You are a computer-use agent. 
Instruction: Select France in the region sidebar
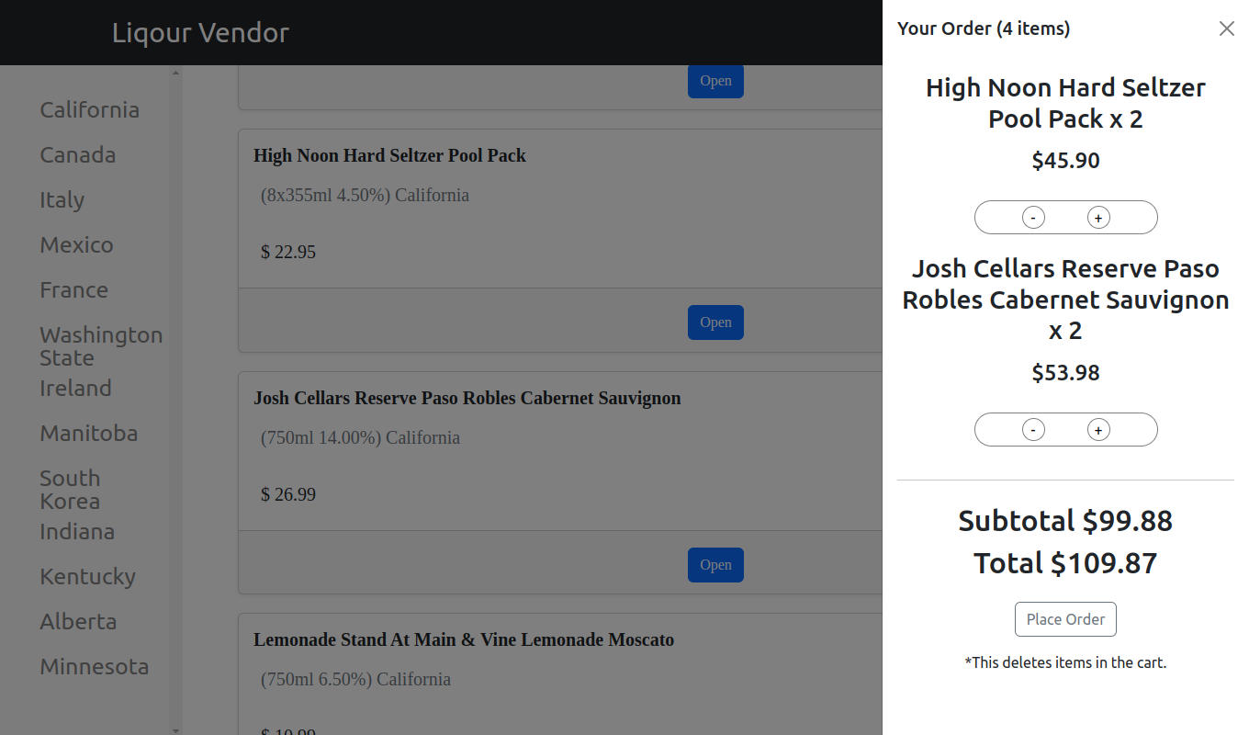click(73, 289)
